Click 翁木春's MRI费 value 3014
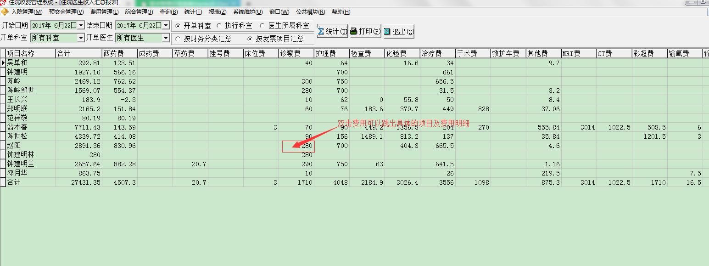The width and height of the screenshot is (709, 266). [x=579, y=127]
